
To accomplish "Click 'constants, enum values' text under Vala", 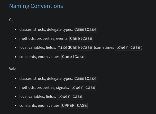I will point(40,106).
